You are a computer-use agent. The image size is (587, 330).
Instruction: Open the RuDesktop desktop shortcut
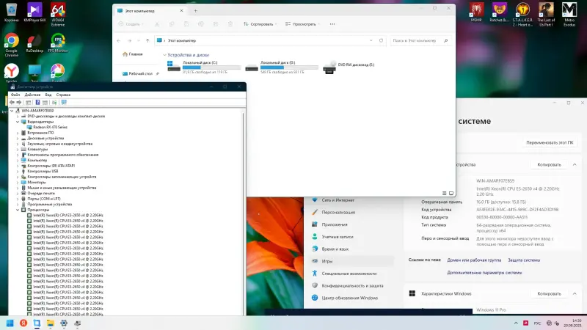[x=34, y=43]
